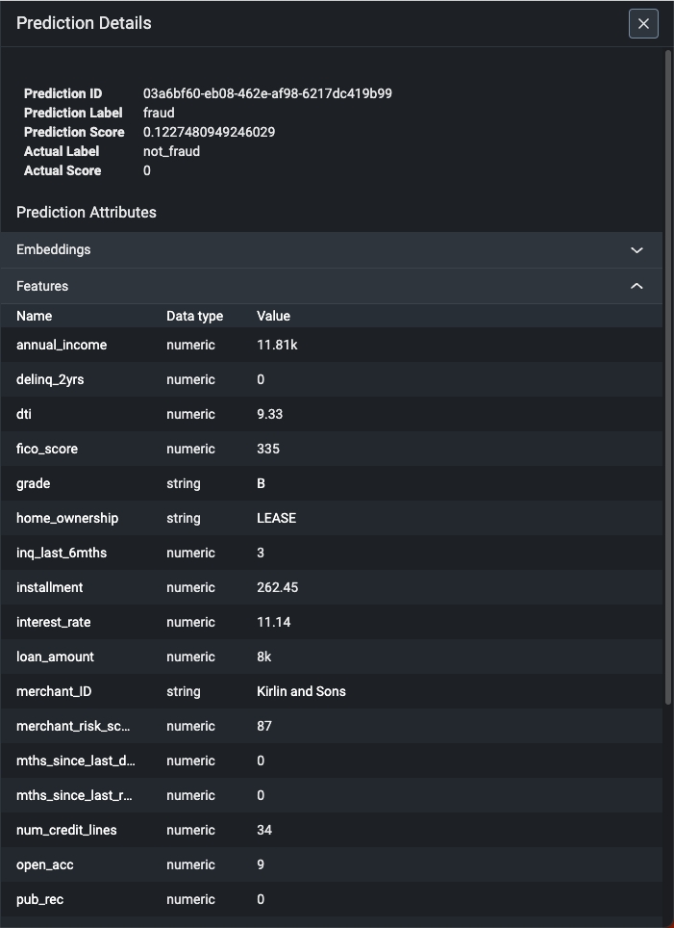The image size is (674, 928).
Task: Click the fico_score feature name
Action: pos(47,449)
